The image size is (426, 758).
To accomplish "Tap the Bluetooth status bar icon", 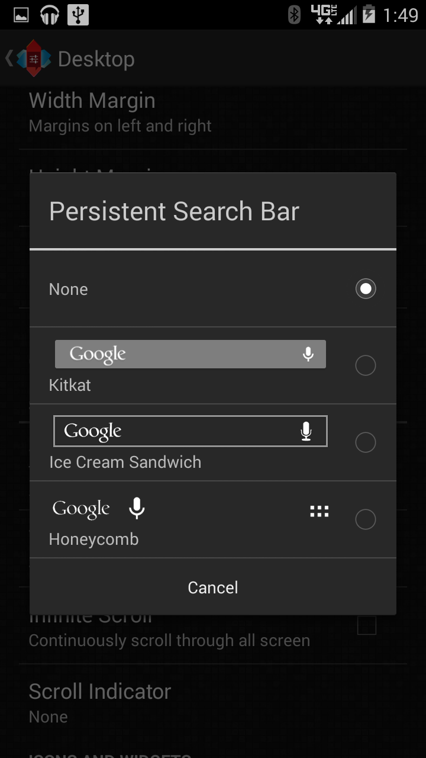I will (294, 14).
